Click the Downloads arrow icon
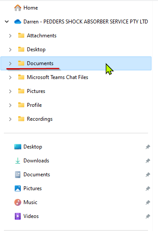The image size is (158, 231). [x=18, y=161]
